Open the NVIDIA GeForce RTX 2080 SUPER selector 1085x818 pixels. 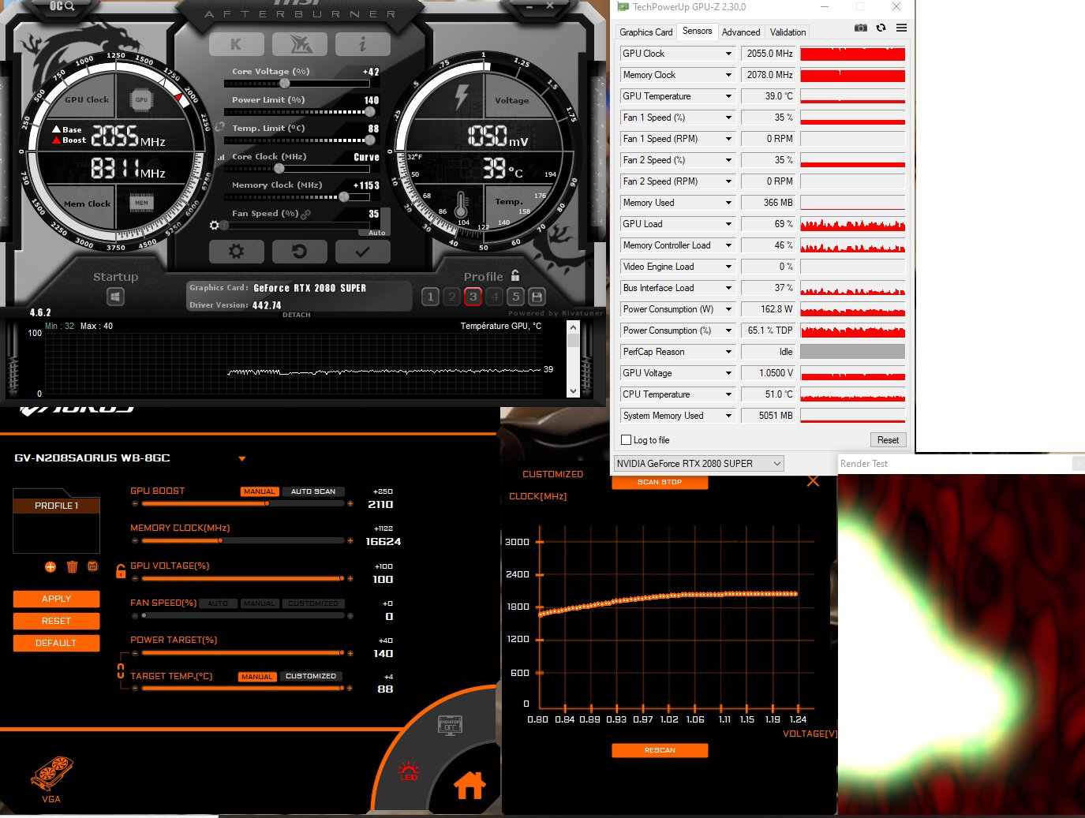[x=699, y=464]
